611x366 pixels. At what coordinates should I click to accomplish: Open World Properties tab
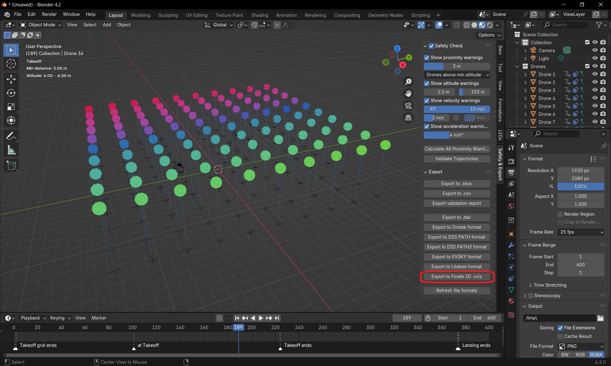[511, 206]
